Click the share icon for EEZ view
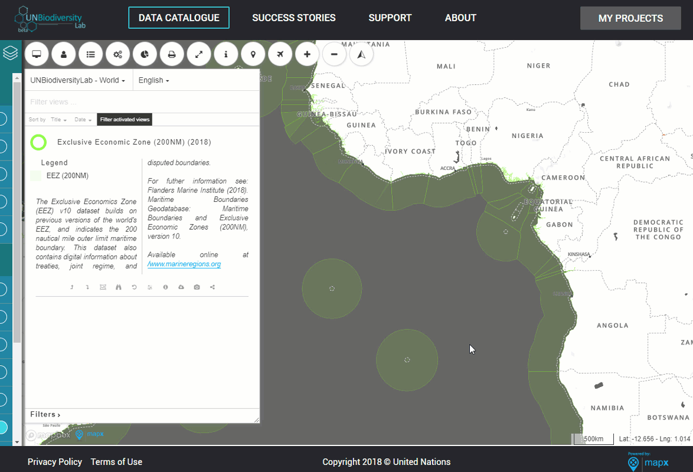The image size is (693, 472). (213, 287)
